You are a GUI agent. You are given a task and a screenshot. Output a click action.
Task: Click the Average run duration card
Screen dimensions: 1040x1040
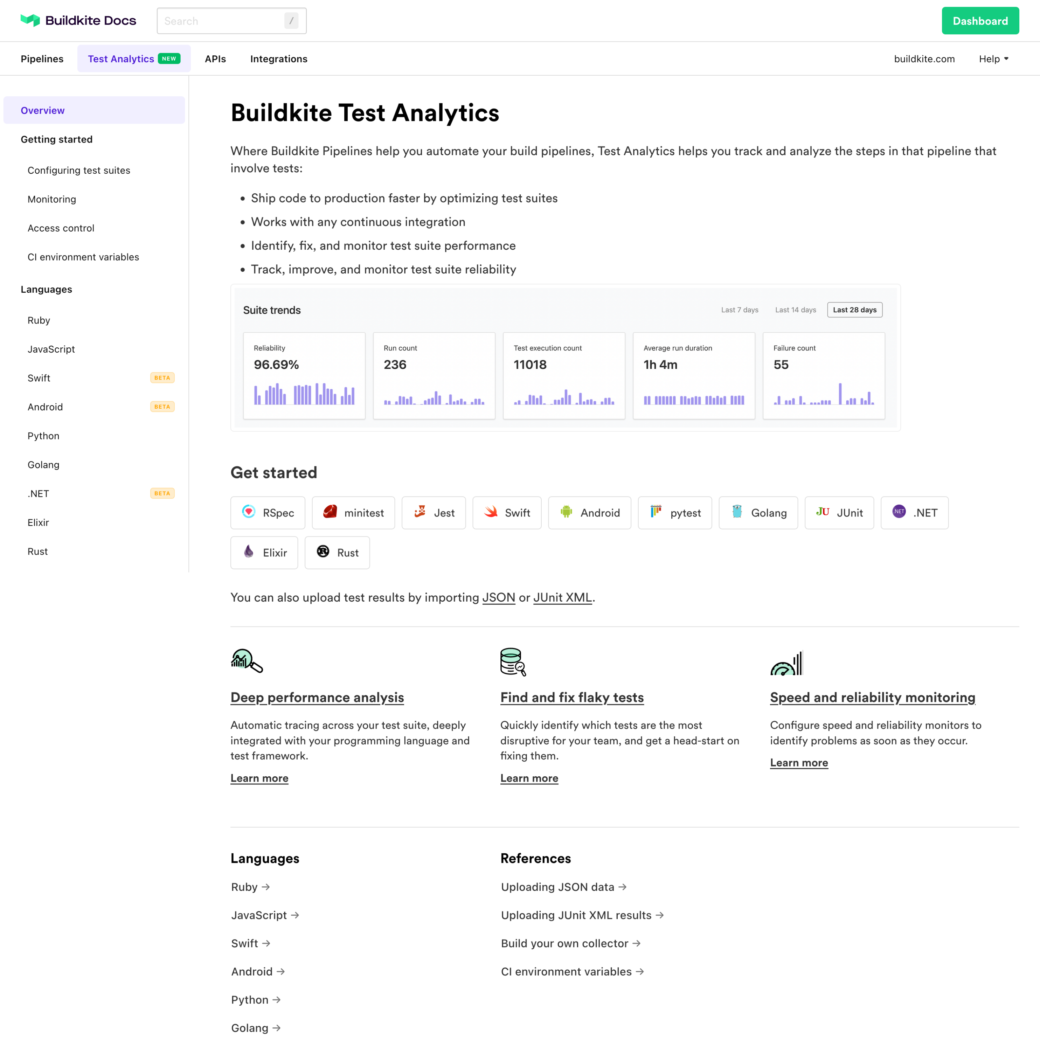(694, 376)
